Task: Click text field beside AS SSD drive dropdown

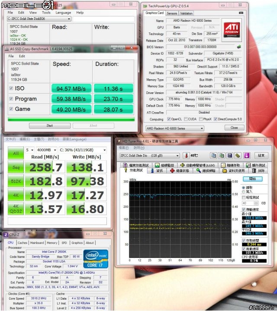Action: click(103, 19)
